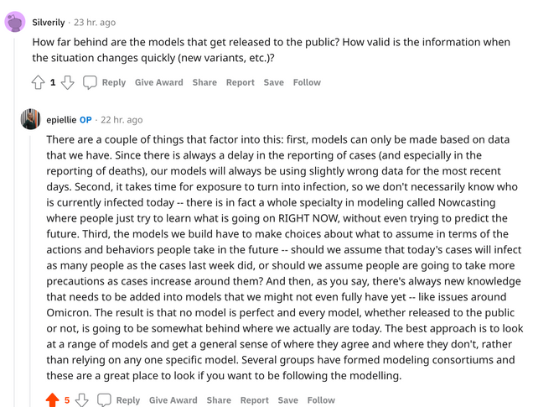
Task: Open Silverily's avatar profile
Action: tap(15, 21)
